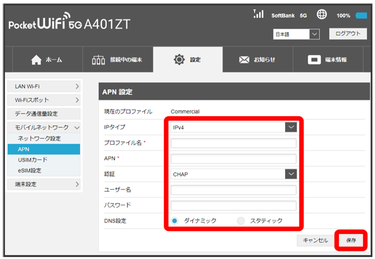
Task: Select the ダイナミック DNS radio button
Action: point(175,220)
